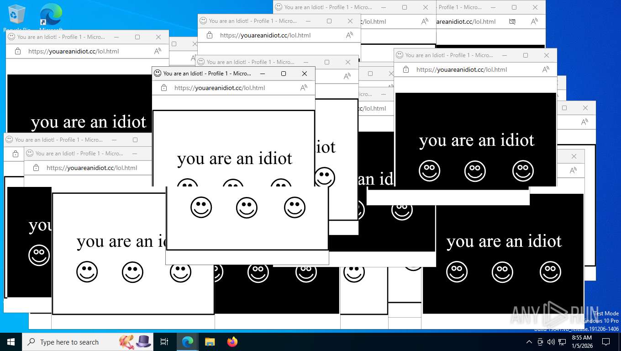Click the smiley favicon in the active window's title bar
The width and height of the screenshot is (621, 351).
[158, 73]
